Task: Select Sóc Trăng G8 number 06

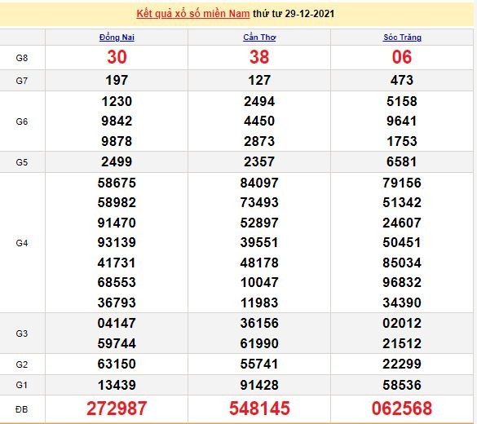Action: click(x=402, y=57)
